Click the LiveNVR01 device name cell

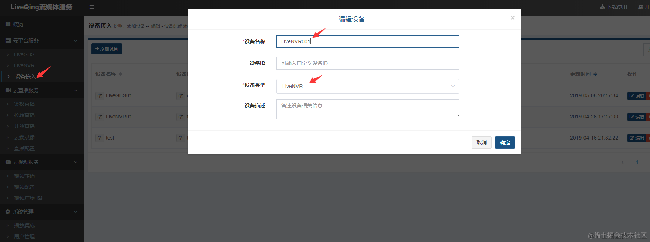point(119,117)
